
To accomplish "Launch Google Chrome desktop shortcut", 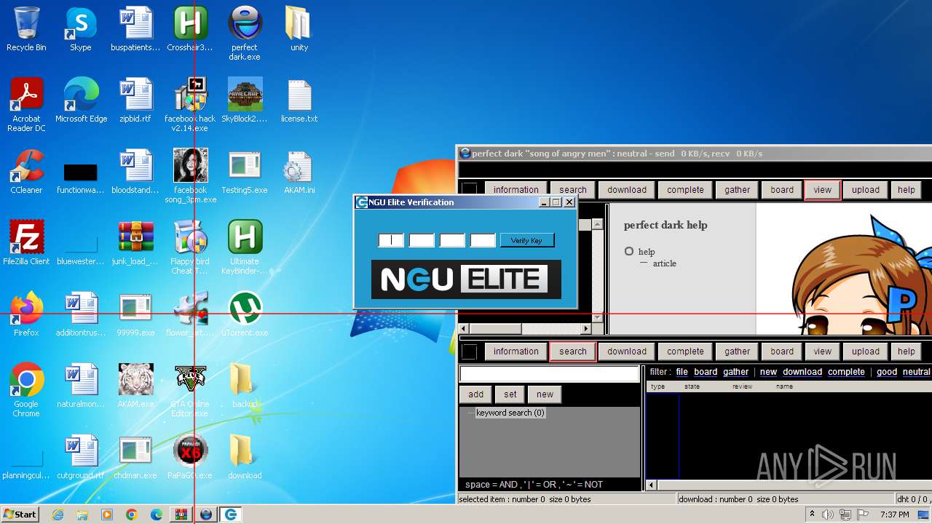I will coord(26,391).
